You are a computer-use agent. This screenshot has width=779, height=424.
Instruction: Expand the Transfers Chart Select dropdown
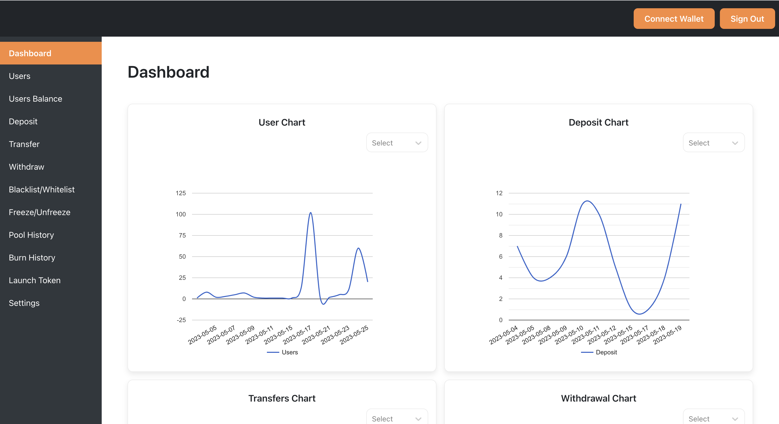(397, 418)
